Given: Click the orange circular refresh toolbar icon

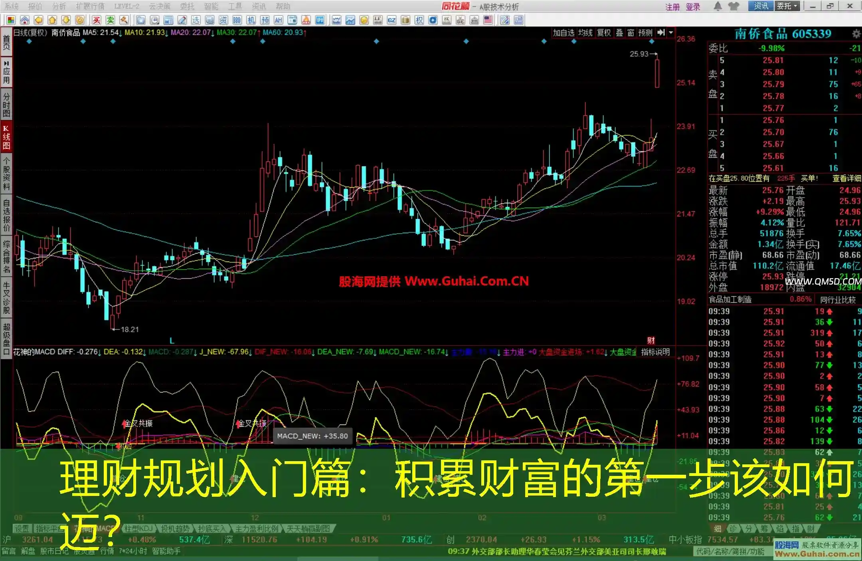Looking at the screenshot, I should (x=80, y=20).
